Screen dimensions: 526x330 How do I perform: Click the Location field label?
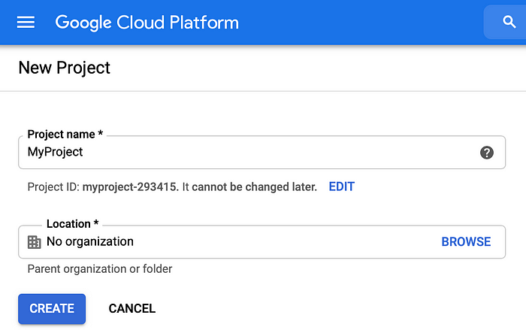[x=72, y=224]
